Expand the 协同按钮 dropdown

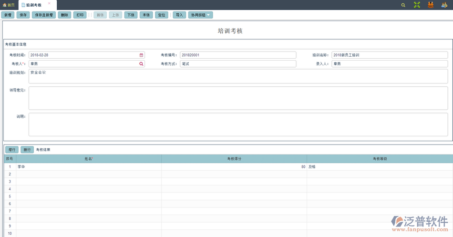200,15
